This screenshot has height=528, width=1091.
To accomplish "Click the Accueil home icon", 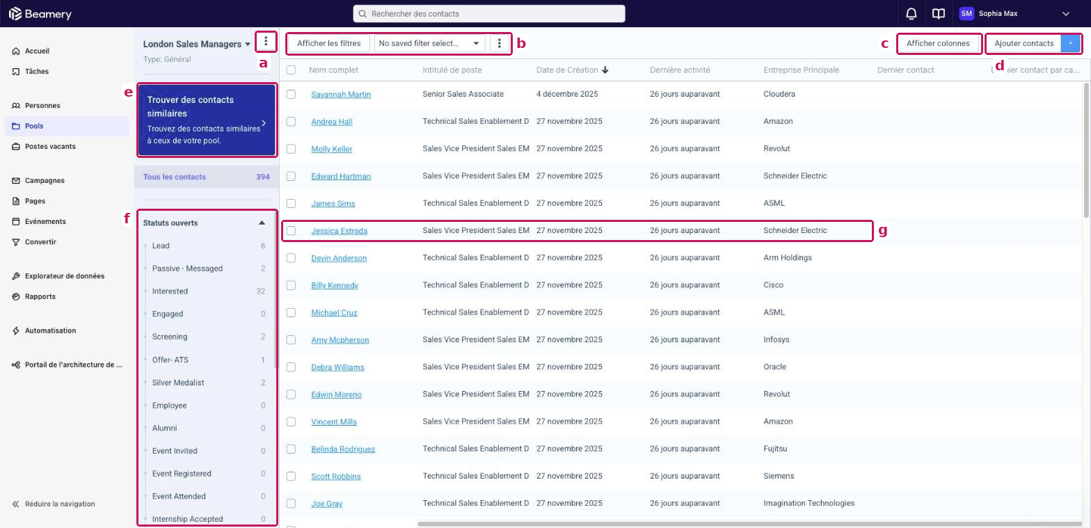I will point(16,51).
